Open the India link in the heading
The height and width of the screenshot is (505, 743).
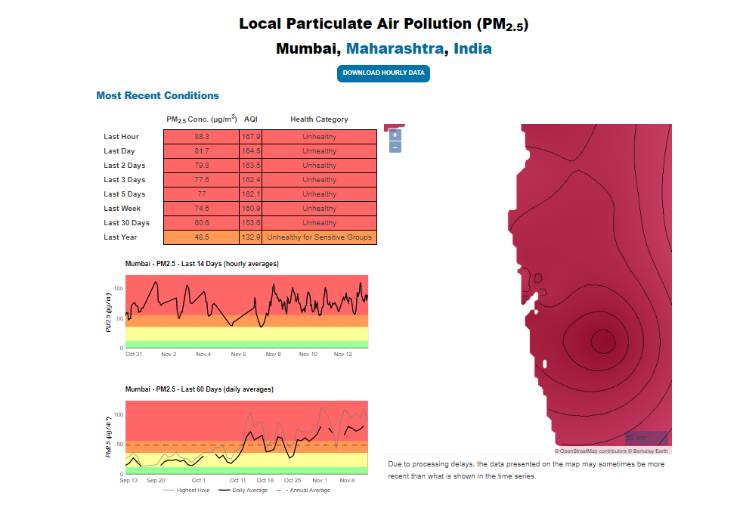coord(472,49)
